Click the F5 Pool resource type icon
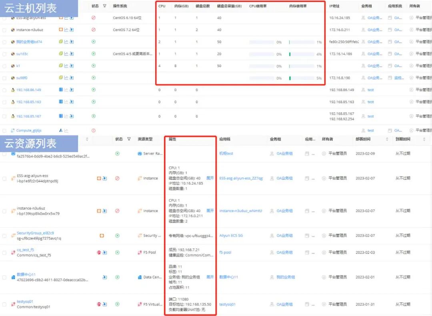 pos(140,252)
